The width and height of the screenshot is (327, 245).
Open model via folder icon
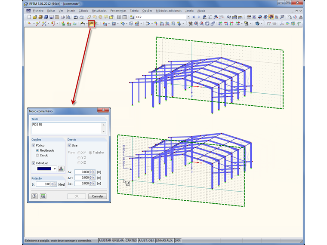(35, 17)
